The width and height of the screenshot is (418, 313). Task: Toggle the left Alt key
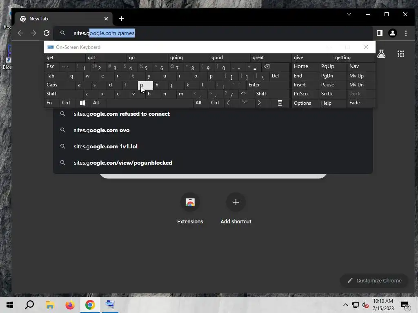(x=98, y=103)
